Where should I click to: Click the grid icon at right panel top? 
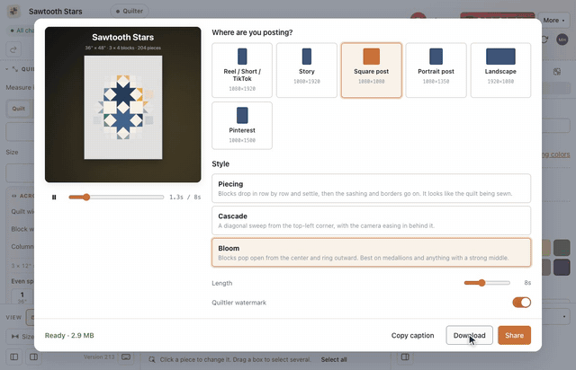pos(557,72)
